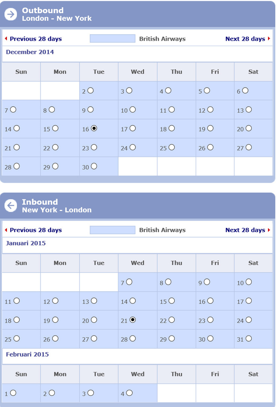Click the Outbound right-arrow circle icon
Image resolution: width=277 pixels, height=407 pixels.
tap(11, 14)
